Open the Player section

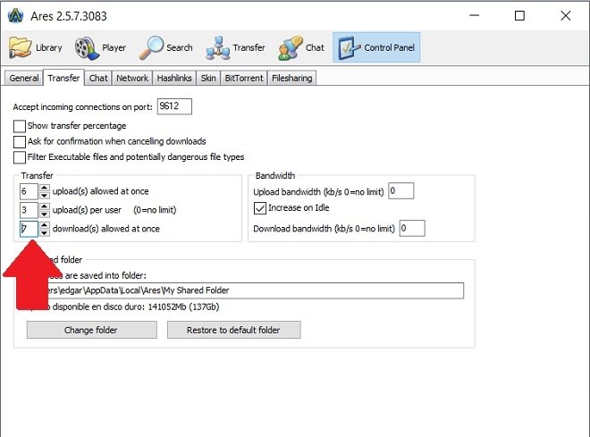[100, 47]
